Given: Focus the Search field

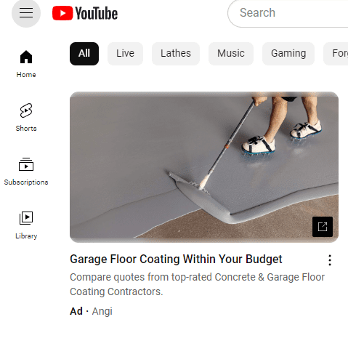Looking at the screenshot, I should pyautogui.click(x=288, y=13).
